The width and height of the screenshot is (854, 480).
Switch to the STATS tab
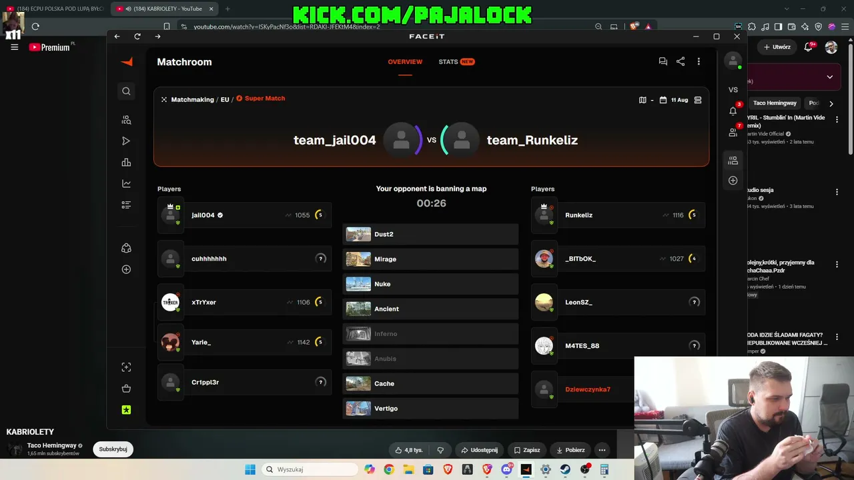tap(456, 62)
